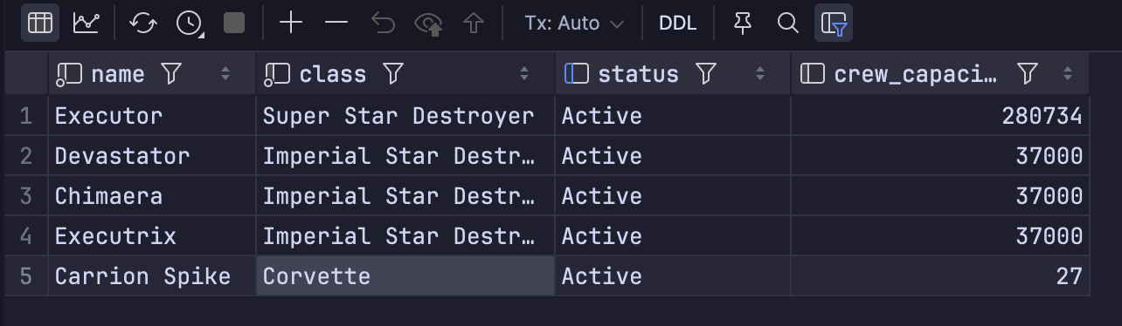Sort by the class column arrows
This screenshot has height=326, width=1122.
pos(524,74)
